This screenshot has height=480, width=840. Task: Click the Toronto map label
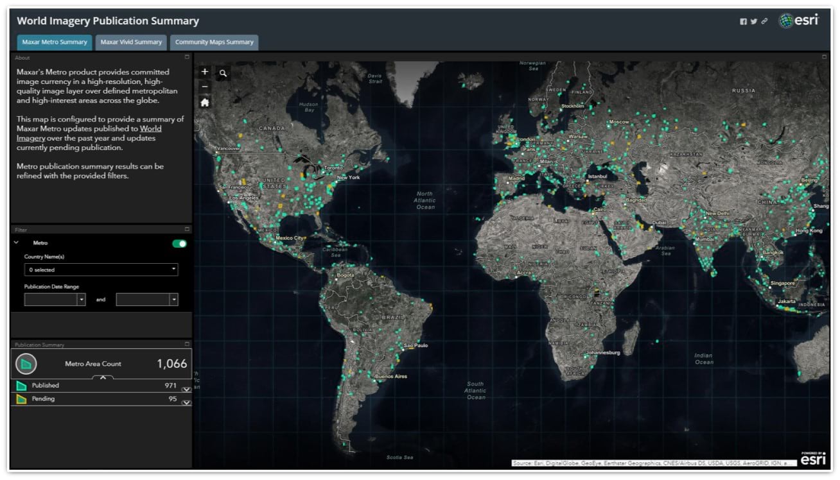[x=333, y=168]
